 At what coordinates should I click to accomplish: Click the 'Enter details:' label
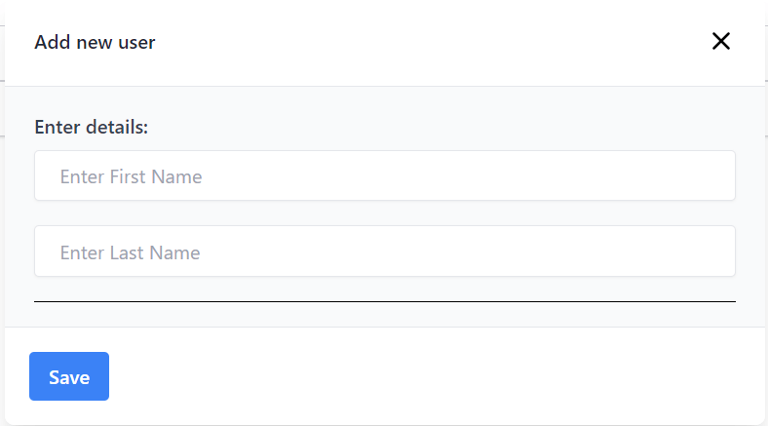coord(91,127)
